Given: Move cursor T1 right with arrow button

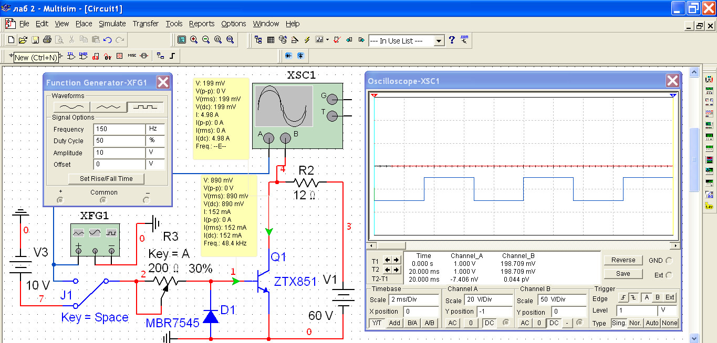Looking at the screenshot, I should click(x=396, y=260).
